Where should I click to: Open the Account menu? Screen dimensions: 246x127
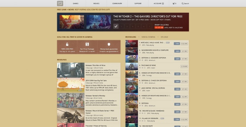tap(159, 4)
